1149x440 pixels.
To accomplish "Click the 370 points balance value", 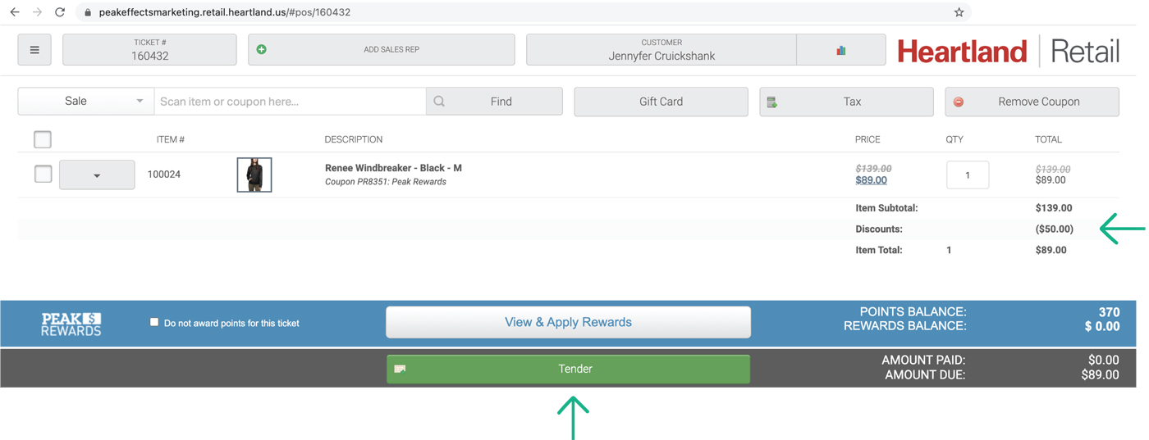I will [1109, 312].
